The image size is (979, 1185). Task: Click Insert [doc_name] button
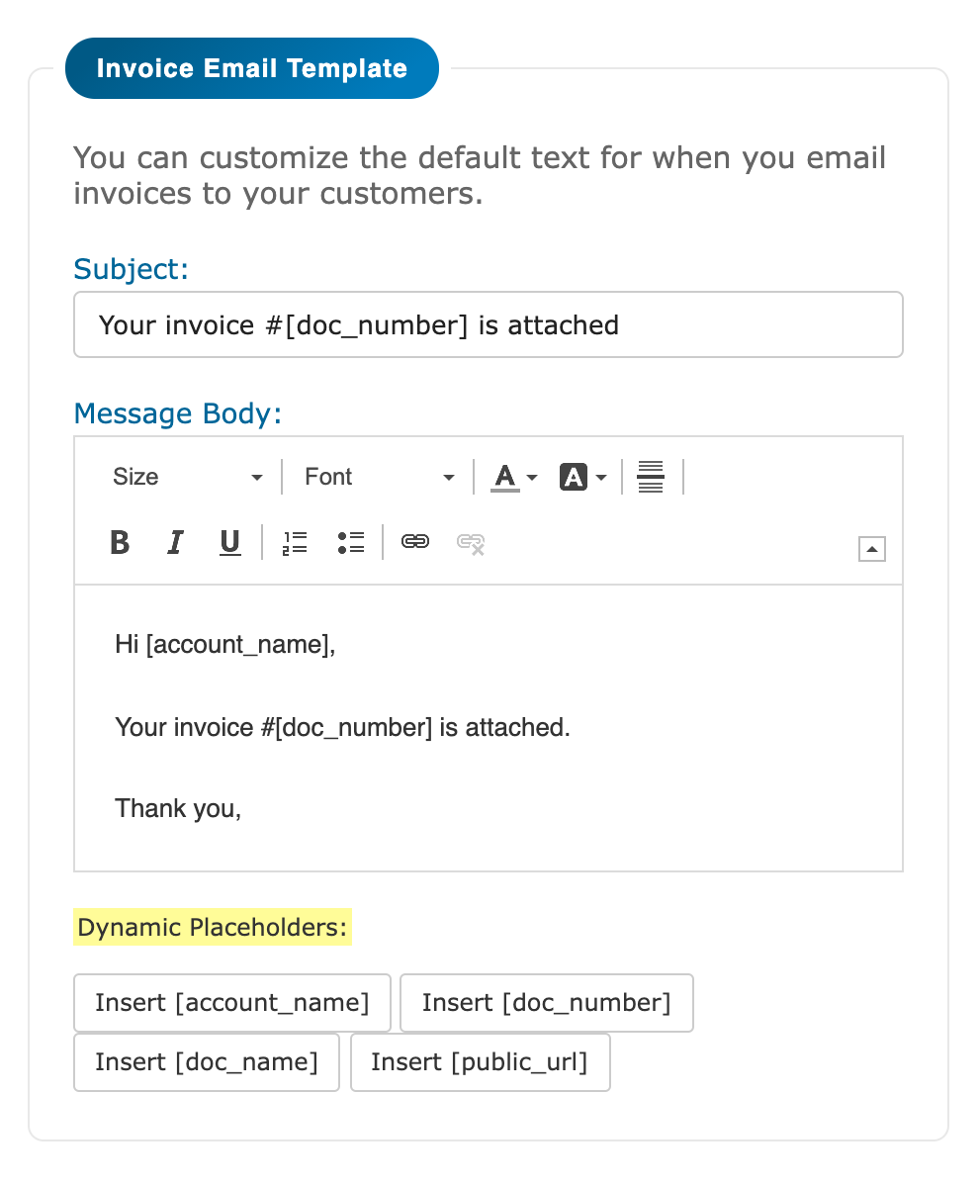(x=207, y=1062)
